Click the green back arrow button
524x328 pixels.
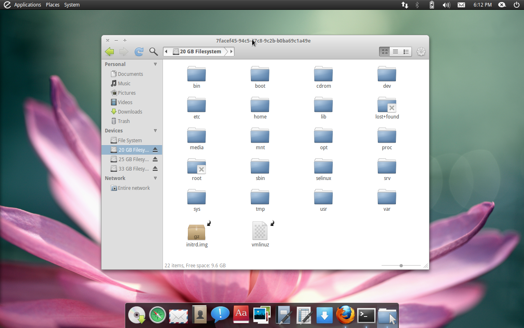(x=109, y=52)
